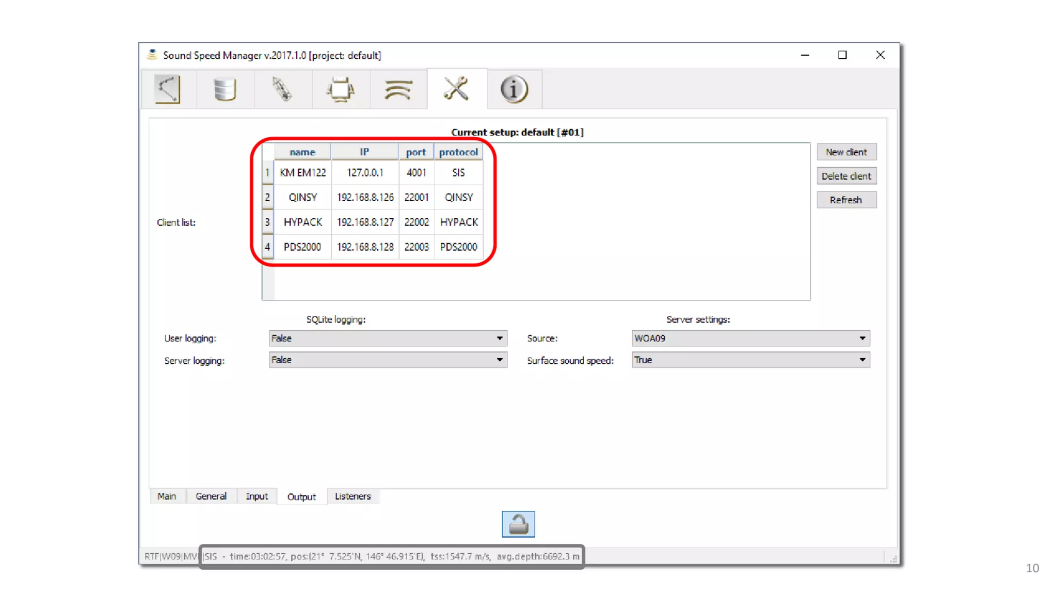Expand the User logging dropdown
The width and height of the screenshot is (1057, 596).
click(x=388, y=339)
